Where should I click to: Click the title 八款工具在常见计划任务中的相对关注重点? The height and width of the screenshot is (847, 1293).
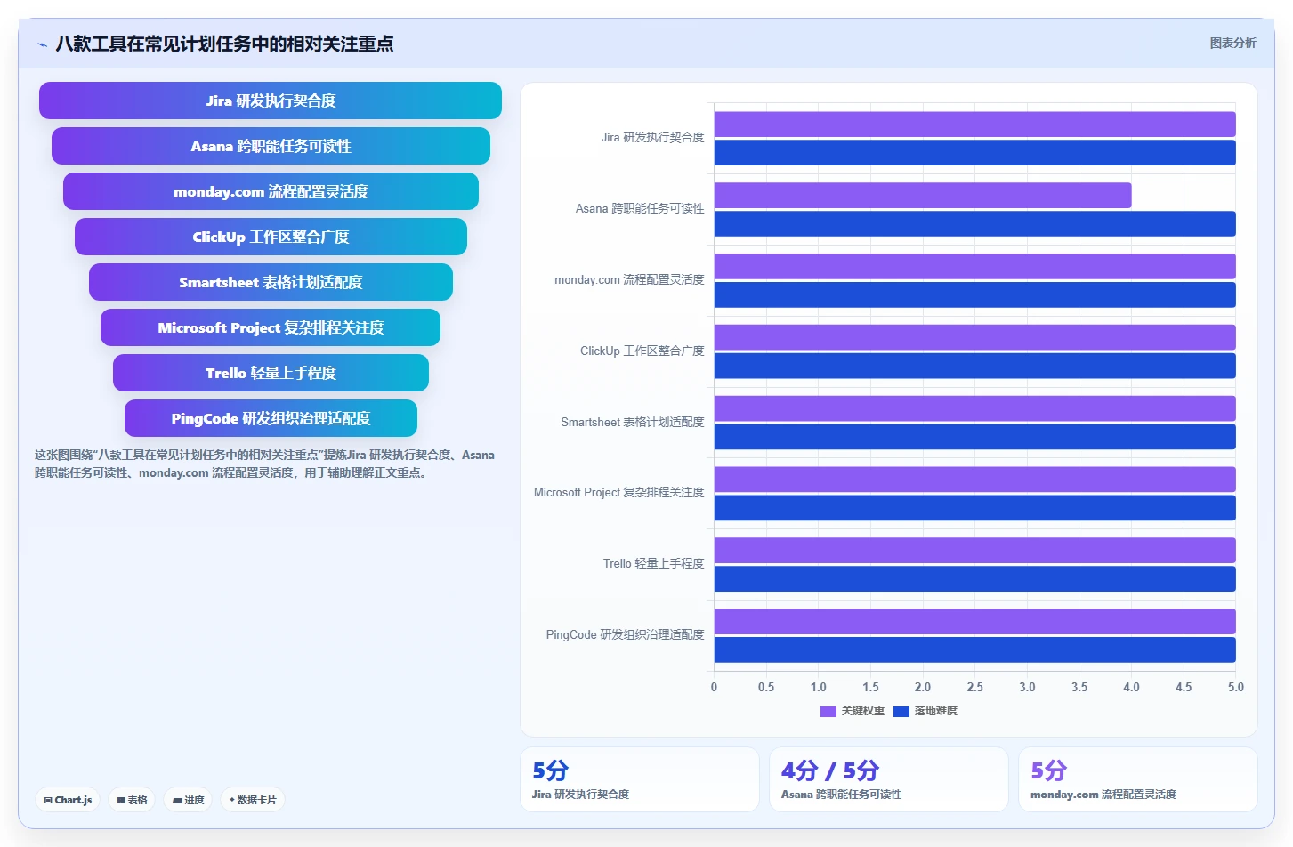click(224, 44)
